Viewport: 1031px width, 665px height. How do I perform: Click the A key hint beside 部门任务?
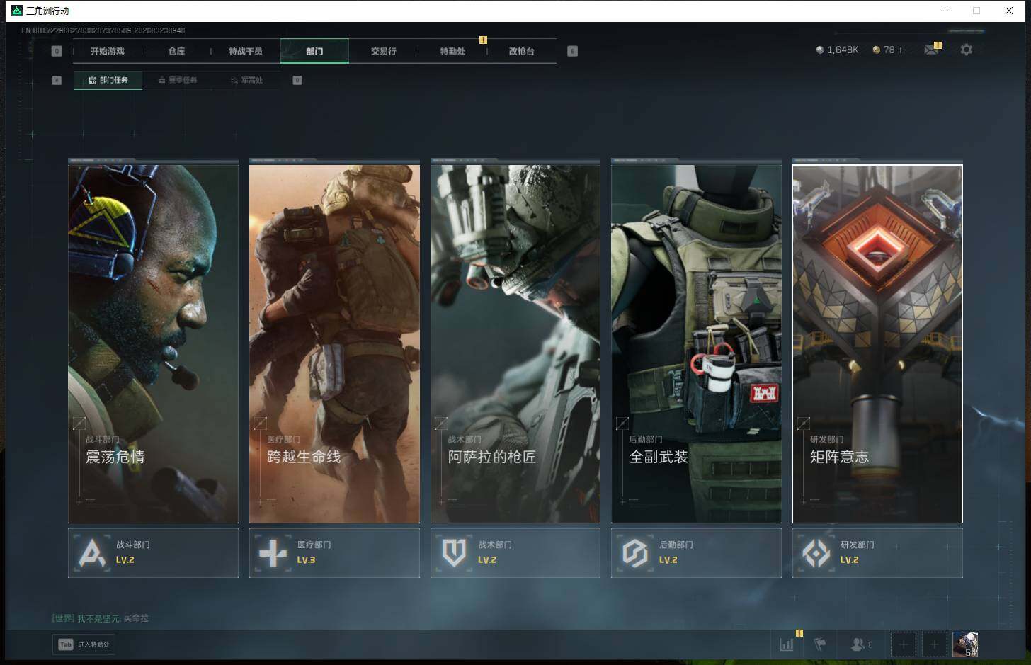coord(57,80)
